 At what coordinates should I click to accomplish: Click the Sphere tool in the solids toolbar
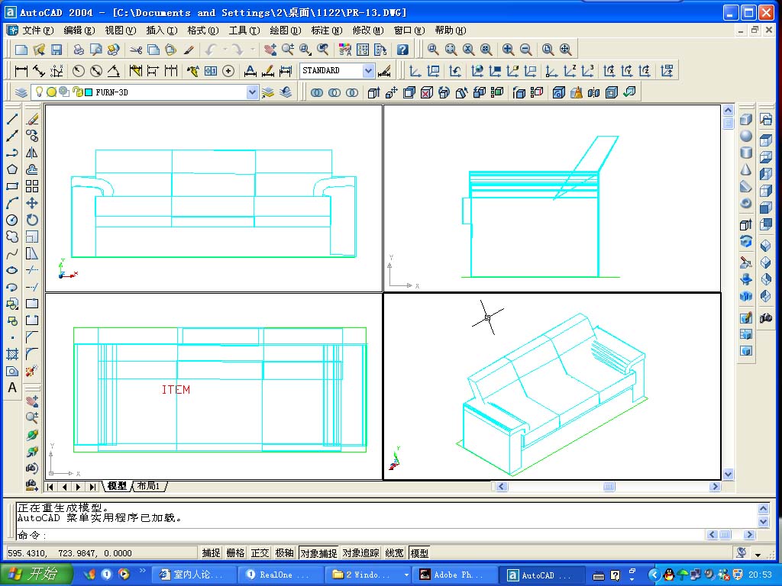(x=746, y=137)
